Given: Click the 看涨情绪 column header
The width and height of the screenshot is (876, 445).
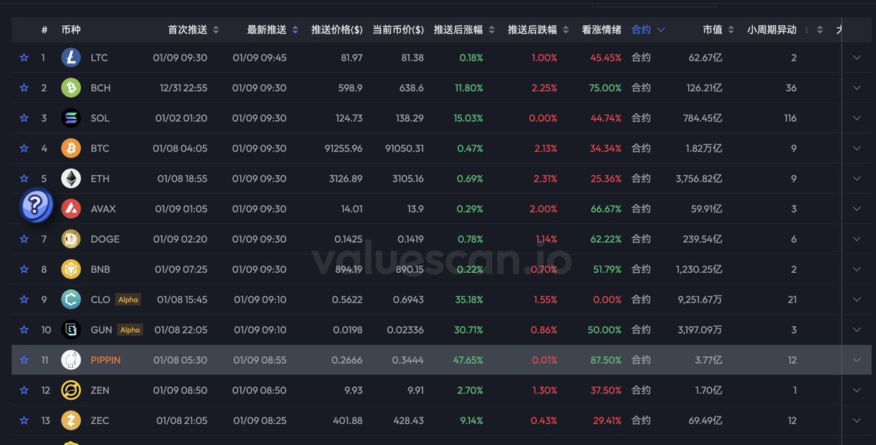Looking at the screenshot, I should click(x=602, y=30).
